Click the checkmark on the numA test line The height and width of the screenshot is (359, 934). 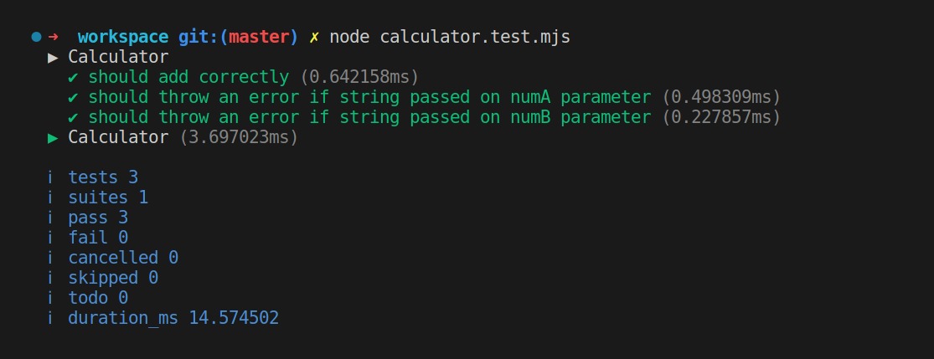[74, 97]
